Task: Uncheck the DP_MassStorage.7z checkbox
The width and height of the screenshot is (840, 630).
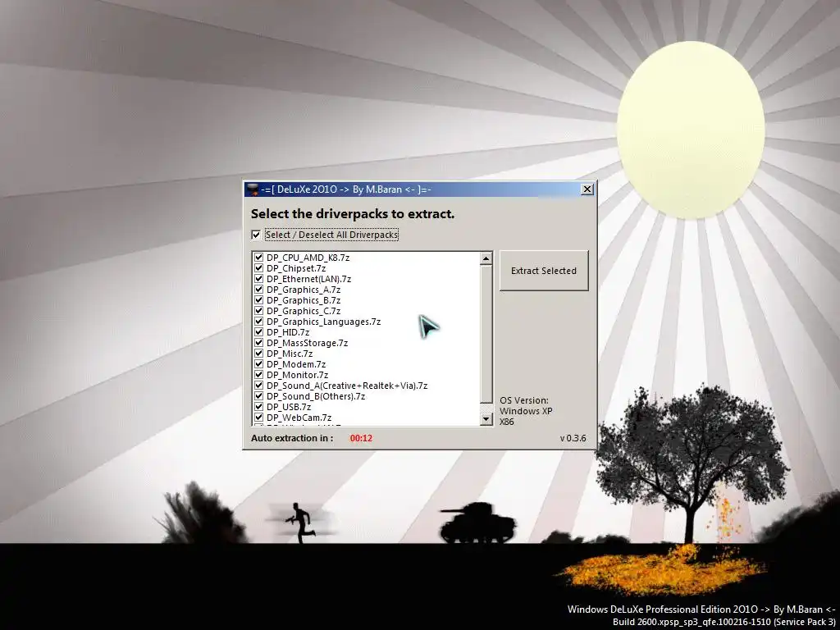Action: 258,343
